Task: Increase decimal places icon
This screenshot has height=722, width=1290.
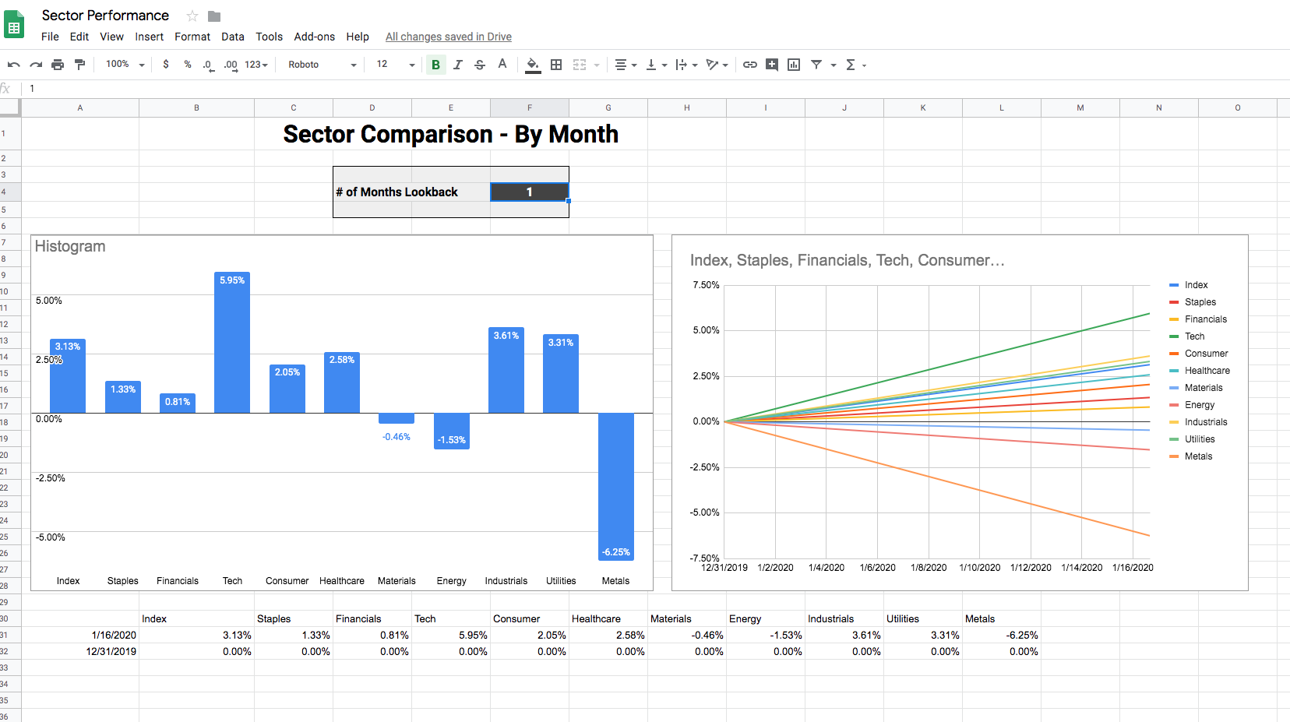Action: point(231,65)
